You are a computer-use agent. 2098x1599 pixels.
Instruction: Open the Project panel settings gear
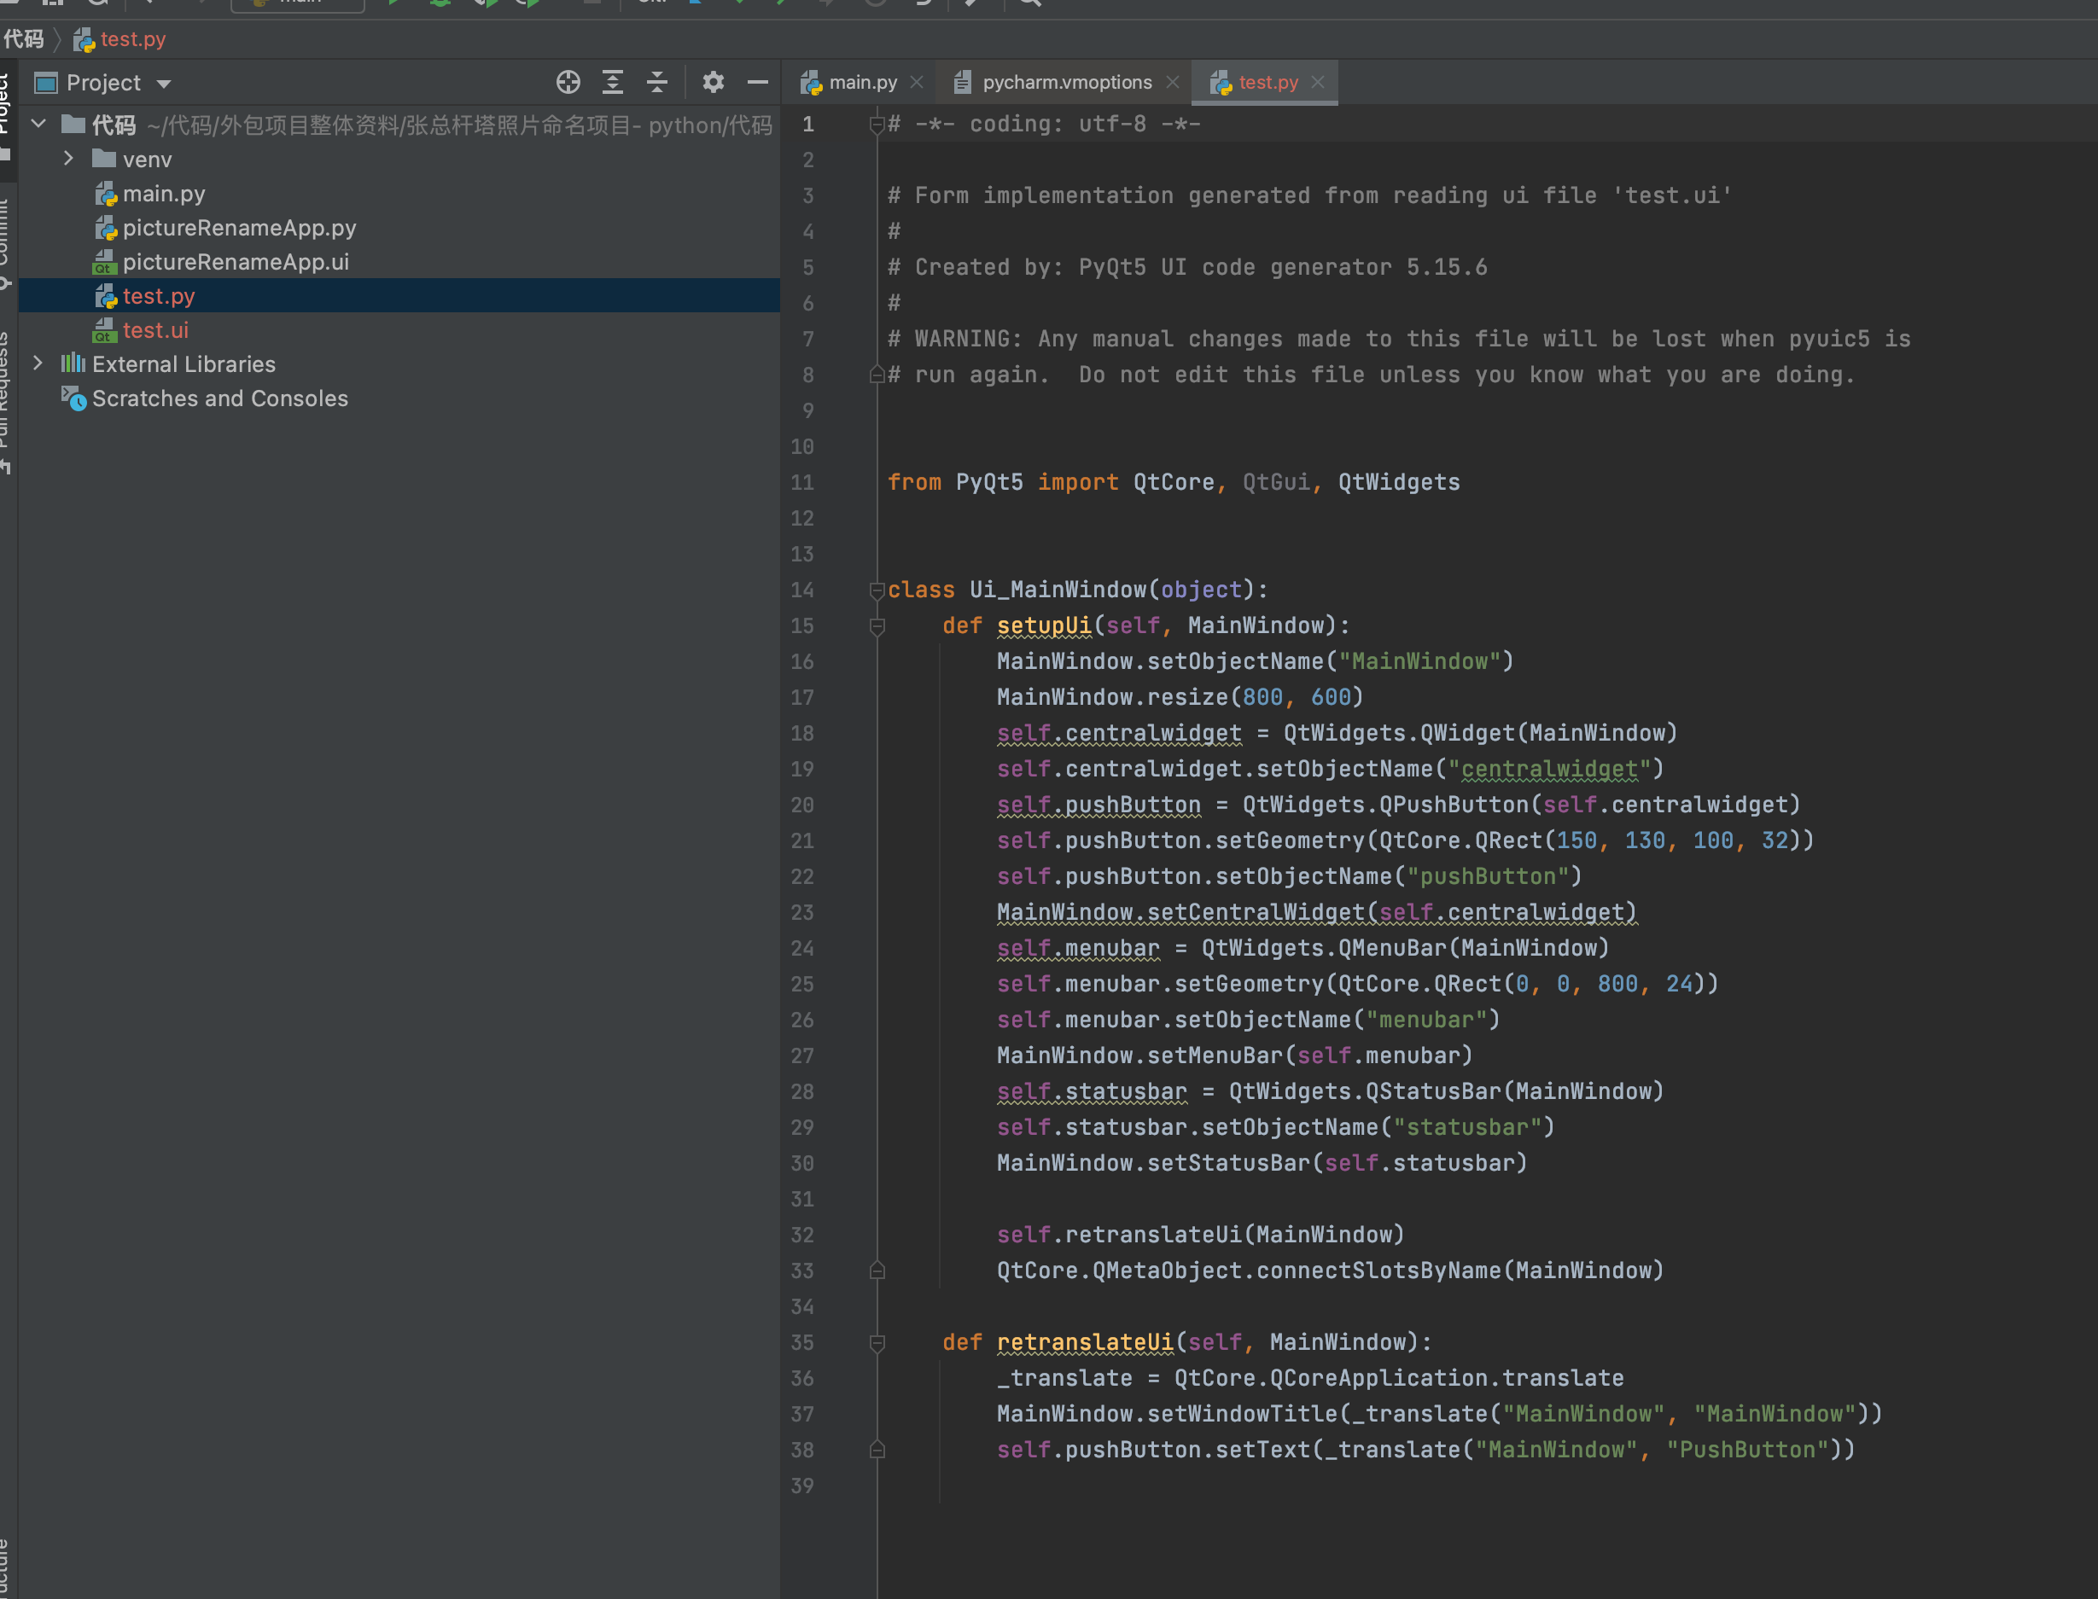[x=713, y=82]
